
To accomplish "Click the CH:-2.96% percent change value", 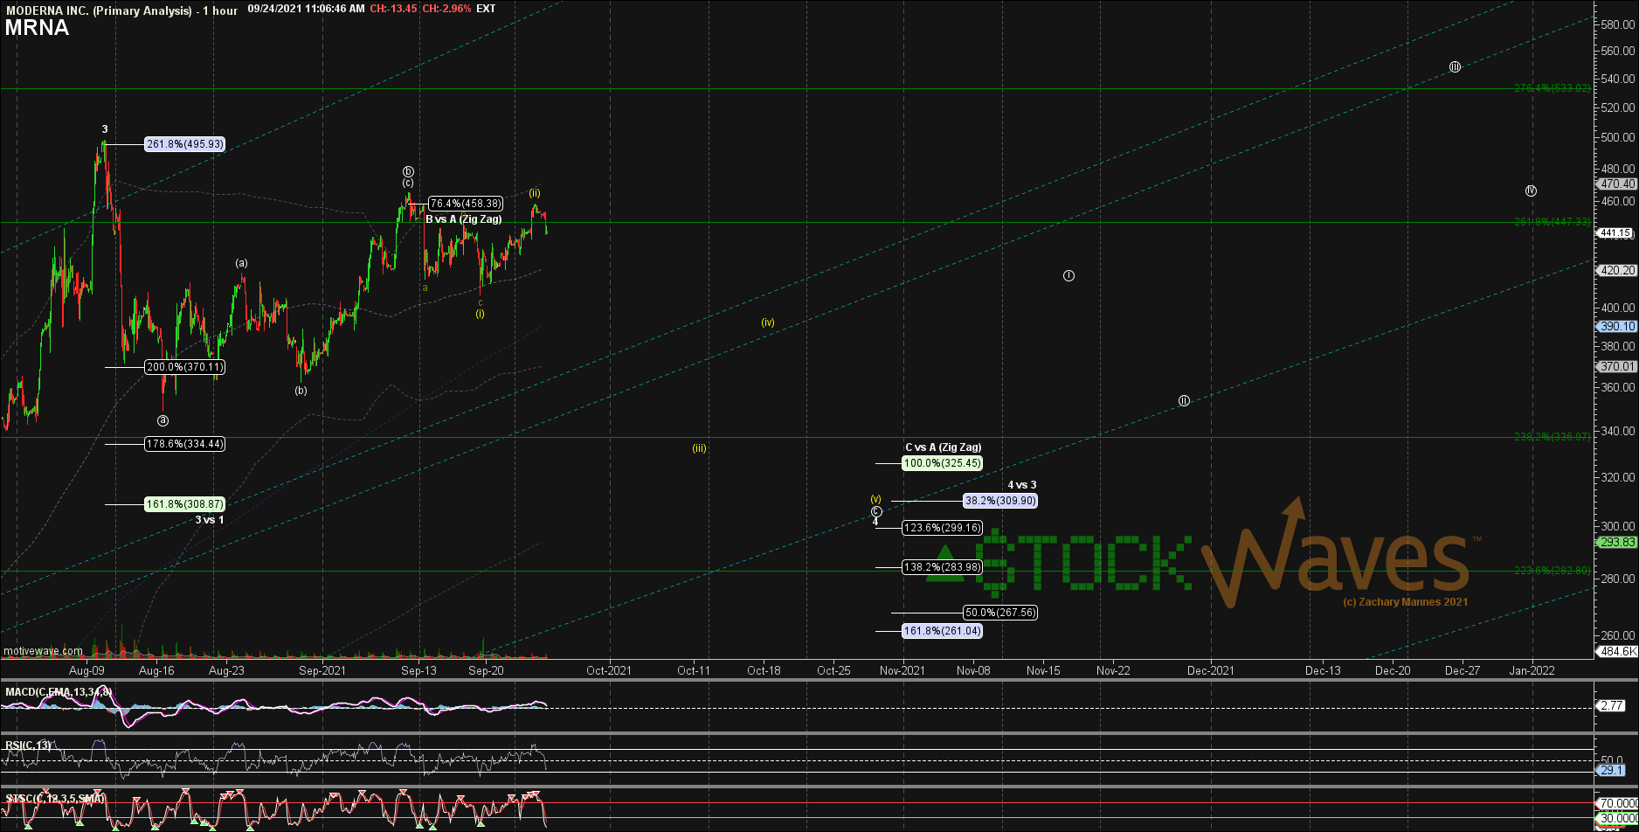I will [446, 9].
